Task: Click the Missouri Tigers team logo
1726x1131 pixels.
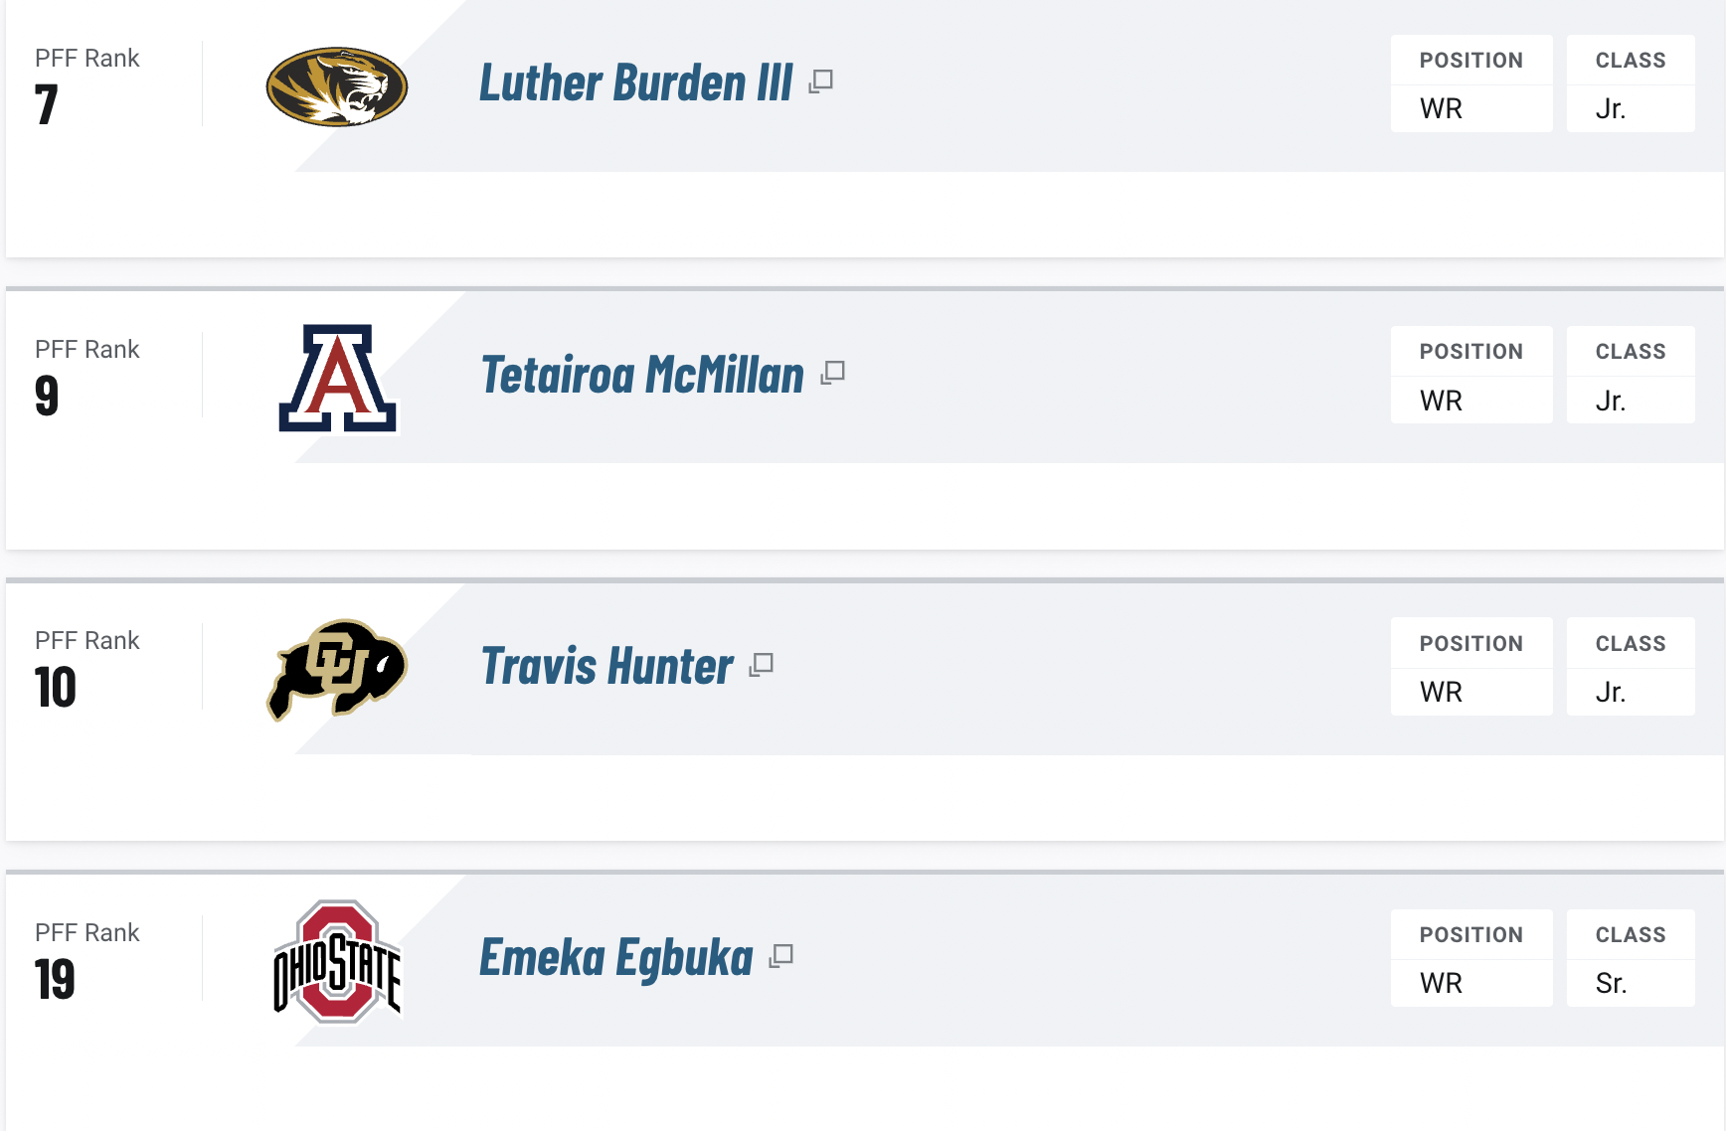Action: [x=337, y=86]
